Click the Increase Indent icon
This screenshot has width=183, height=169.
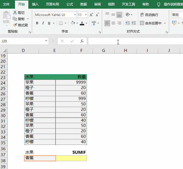click(x=133, y=23)
